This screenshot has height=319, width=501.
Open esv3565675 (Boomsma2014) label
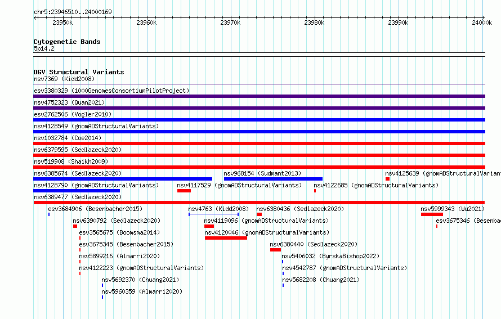[x=119, y=232]
